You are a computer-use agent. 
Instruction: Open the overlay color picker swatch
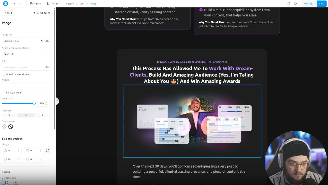click(4, 127)
